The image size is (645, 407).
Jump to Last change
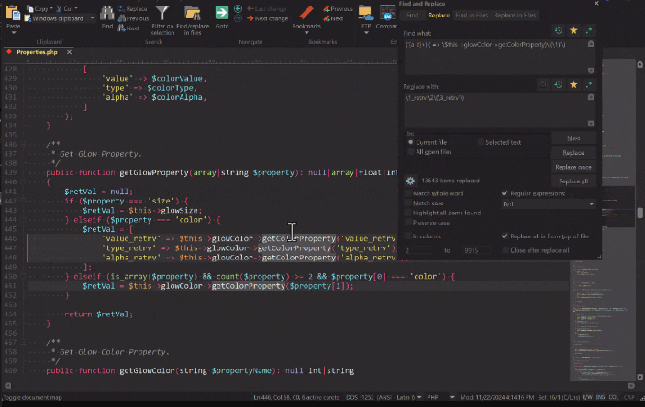(x=267, y=8)
